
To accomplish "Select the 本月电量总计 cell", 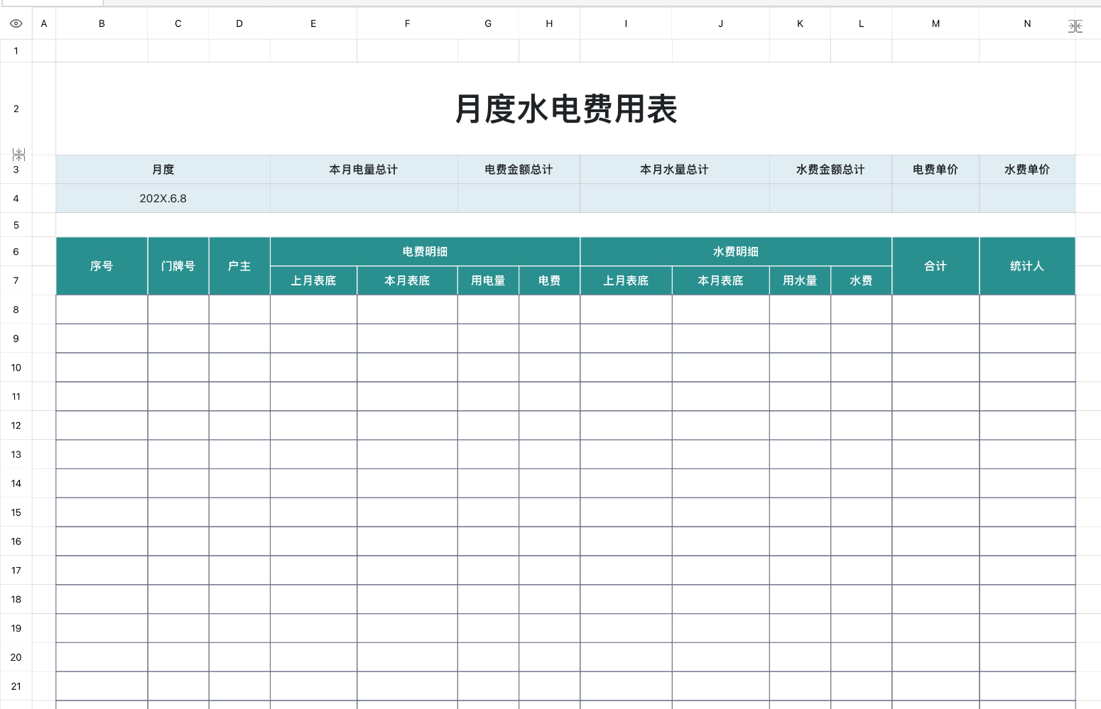I will point(364,169).
